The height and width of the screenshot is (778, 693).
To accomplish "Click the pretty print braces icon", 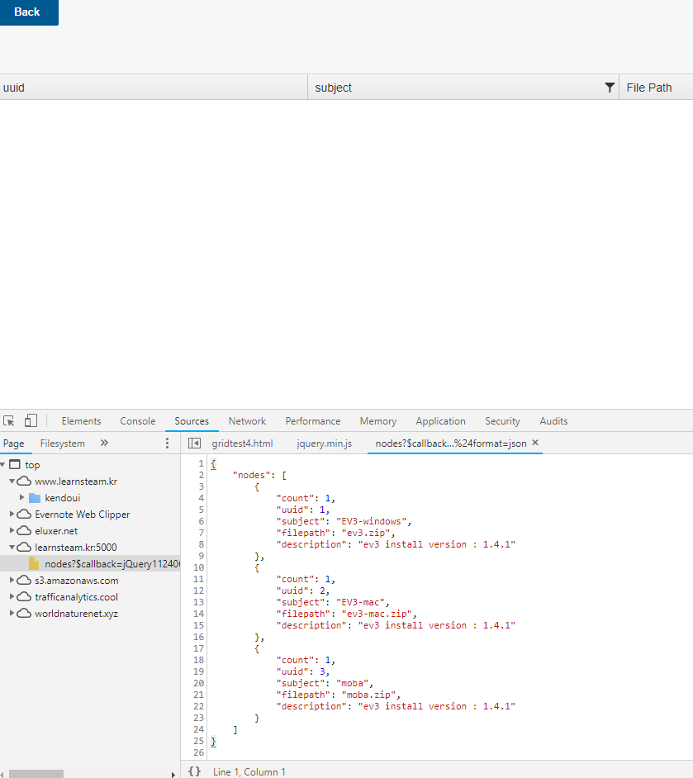I will click(194, 771).
